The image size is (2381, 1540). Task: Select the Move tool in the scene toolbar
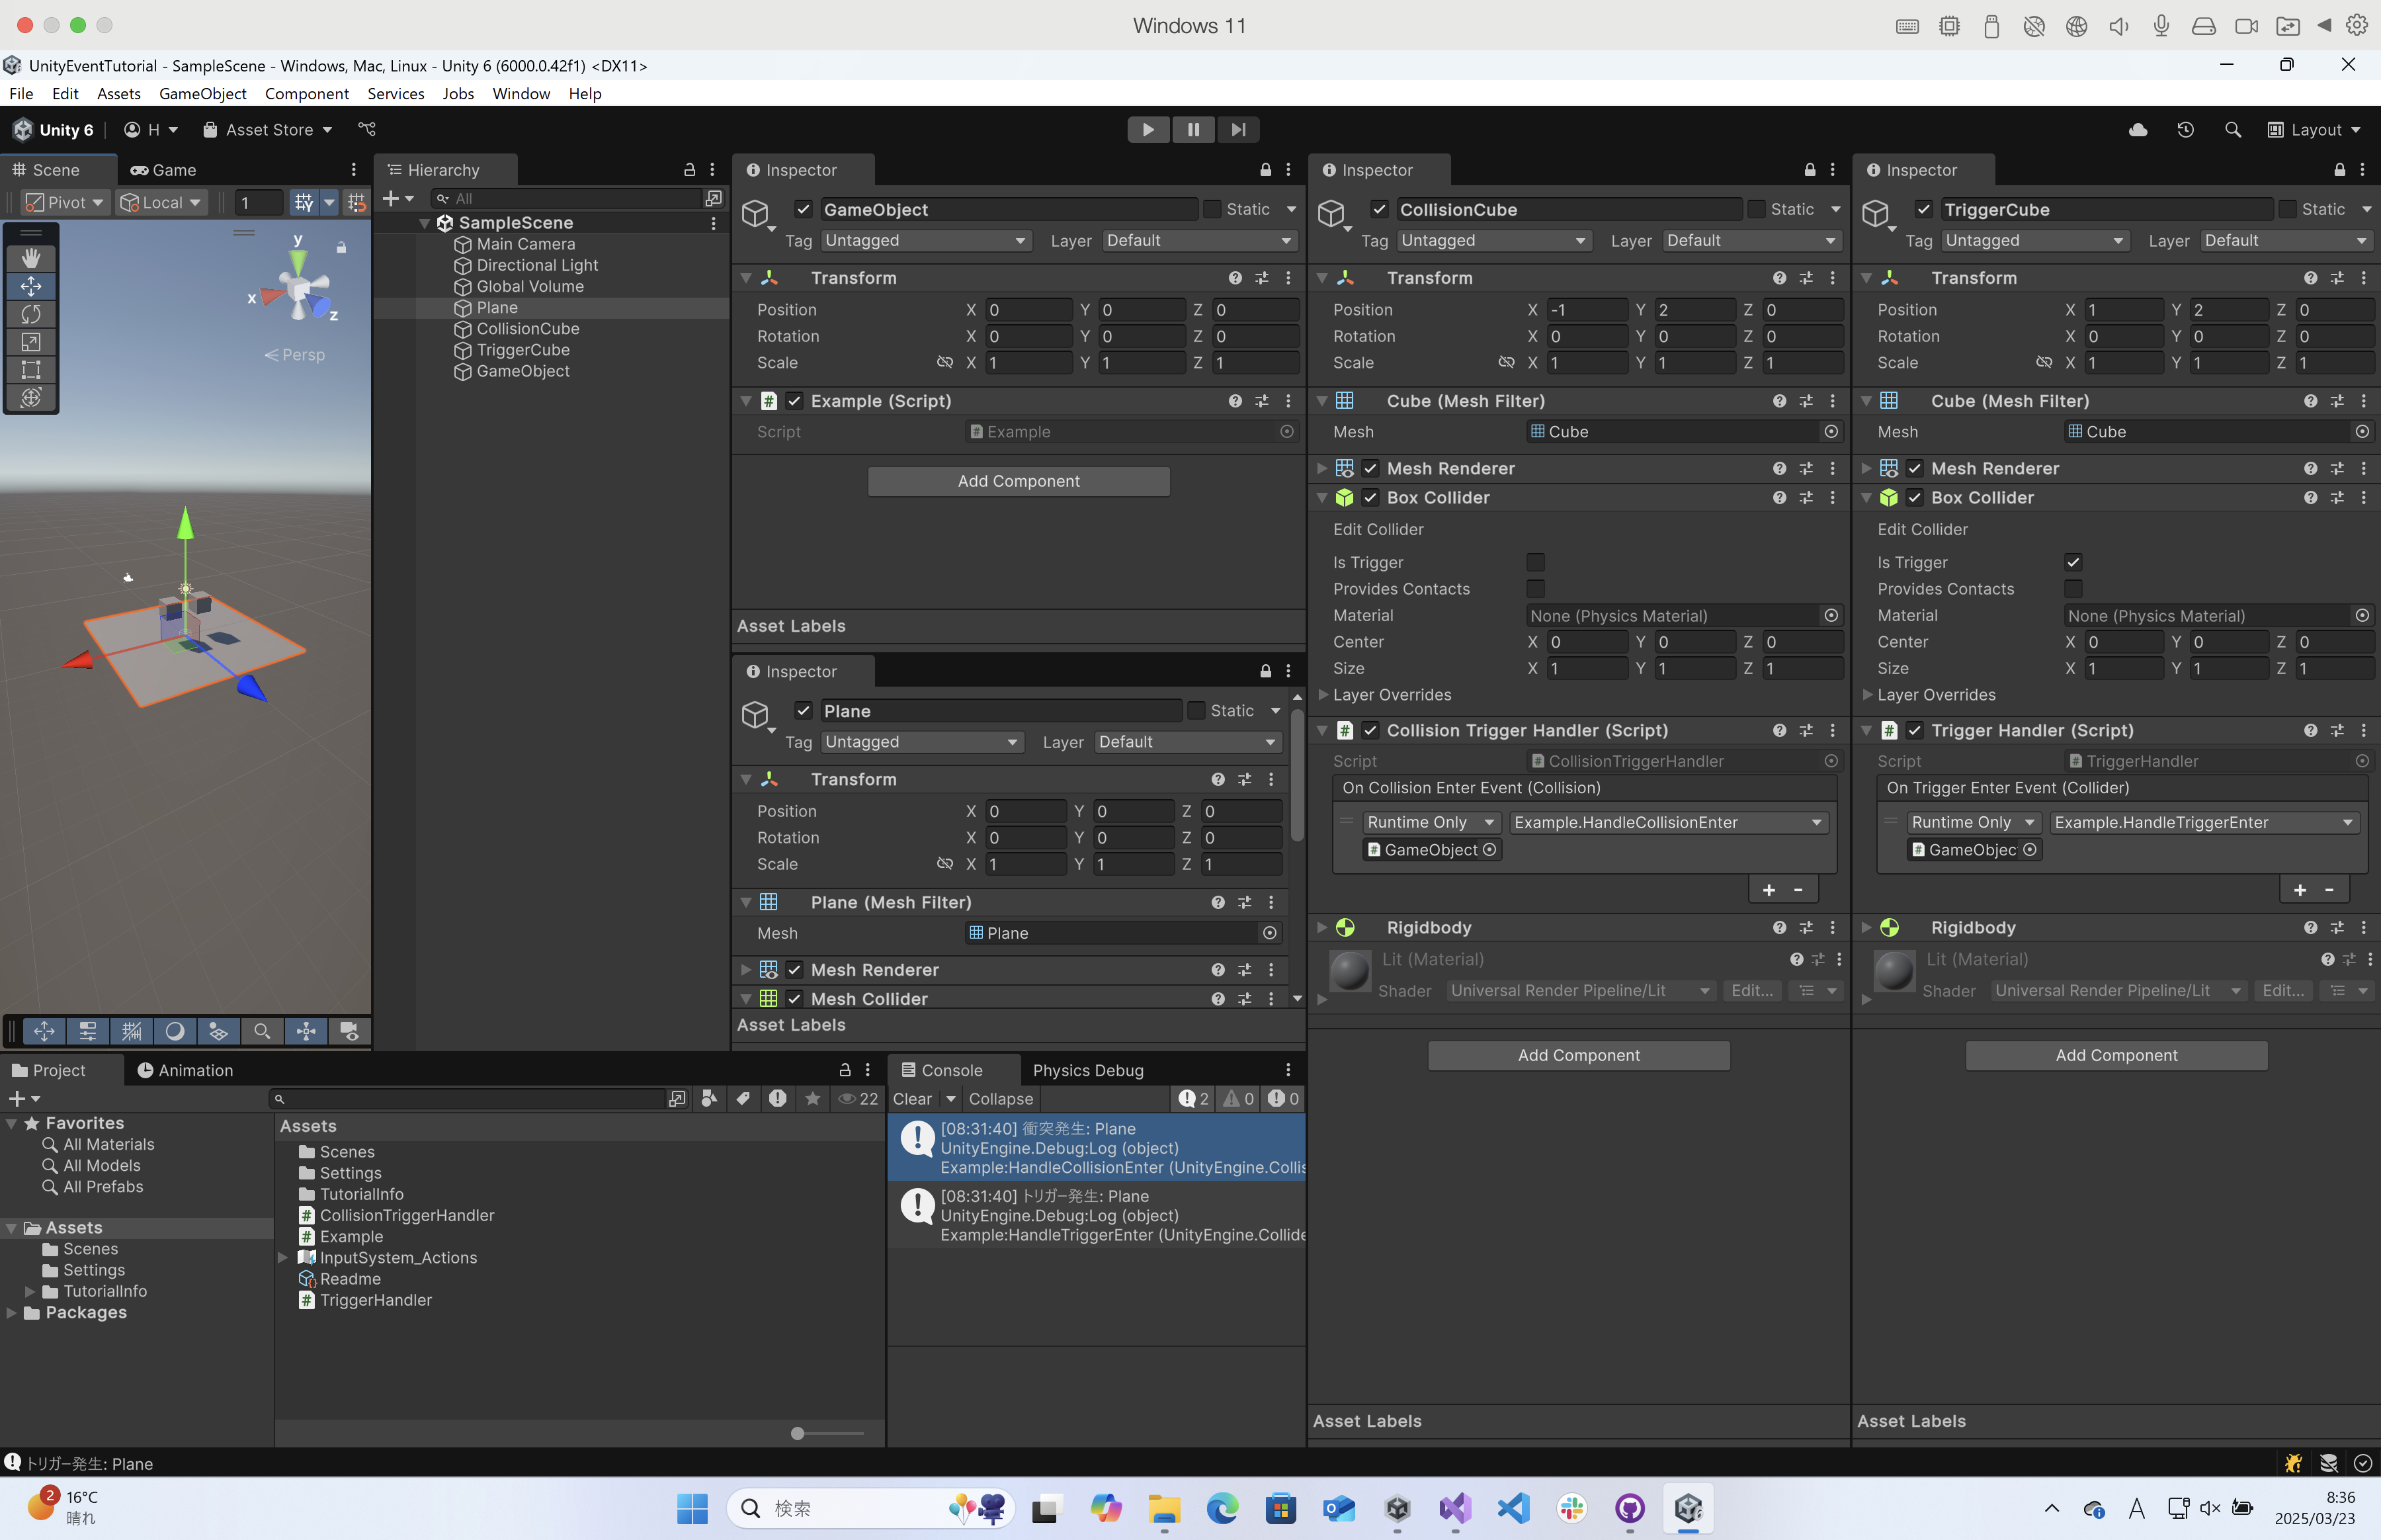pyautogui.click(x=32, y=285)
